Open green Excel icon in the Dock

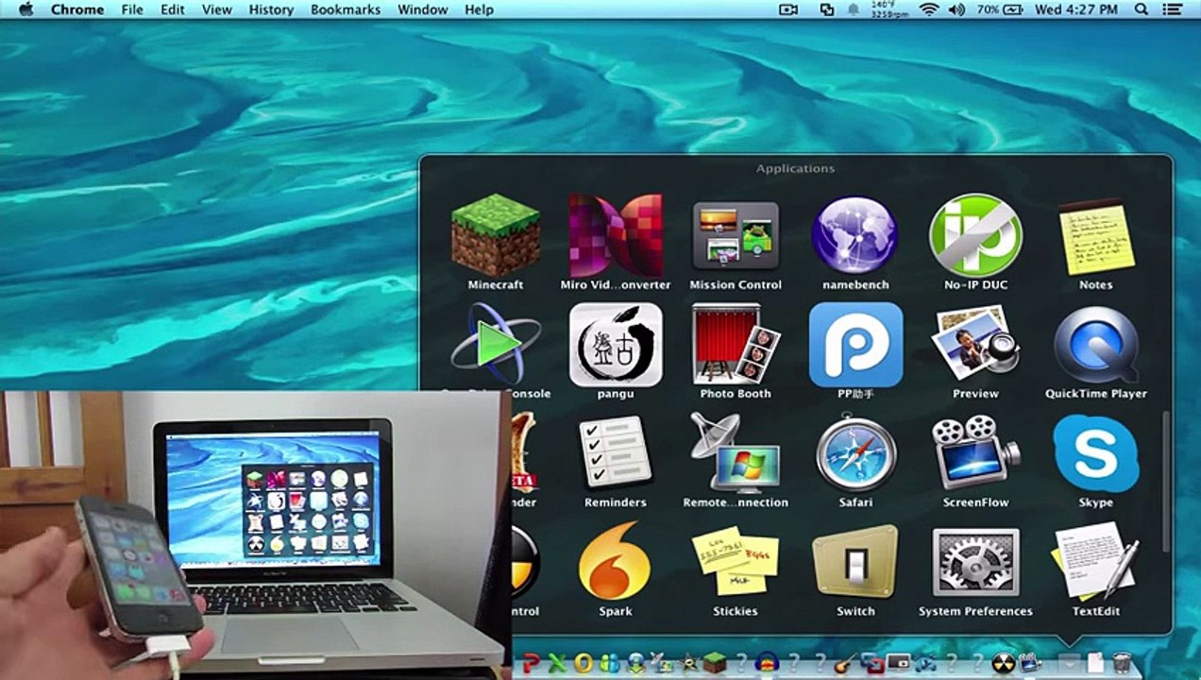557,663
